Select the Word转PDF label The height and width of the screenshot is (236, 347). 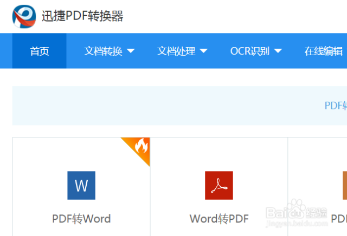point(219,219)
